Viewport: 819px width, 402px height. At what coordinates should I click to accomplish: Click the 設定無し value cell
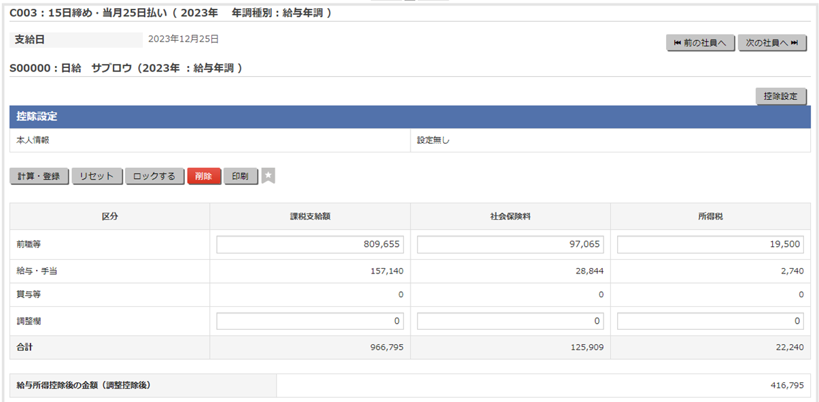click(433, 141)
